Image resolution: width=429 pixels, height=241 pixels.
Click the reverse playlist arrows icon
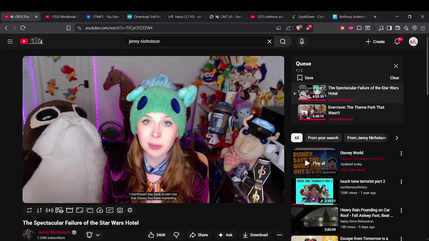40,210
